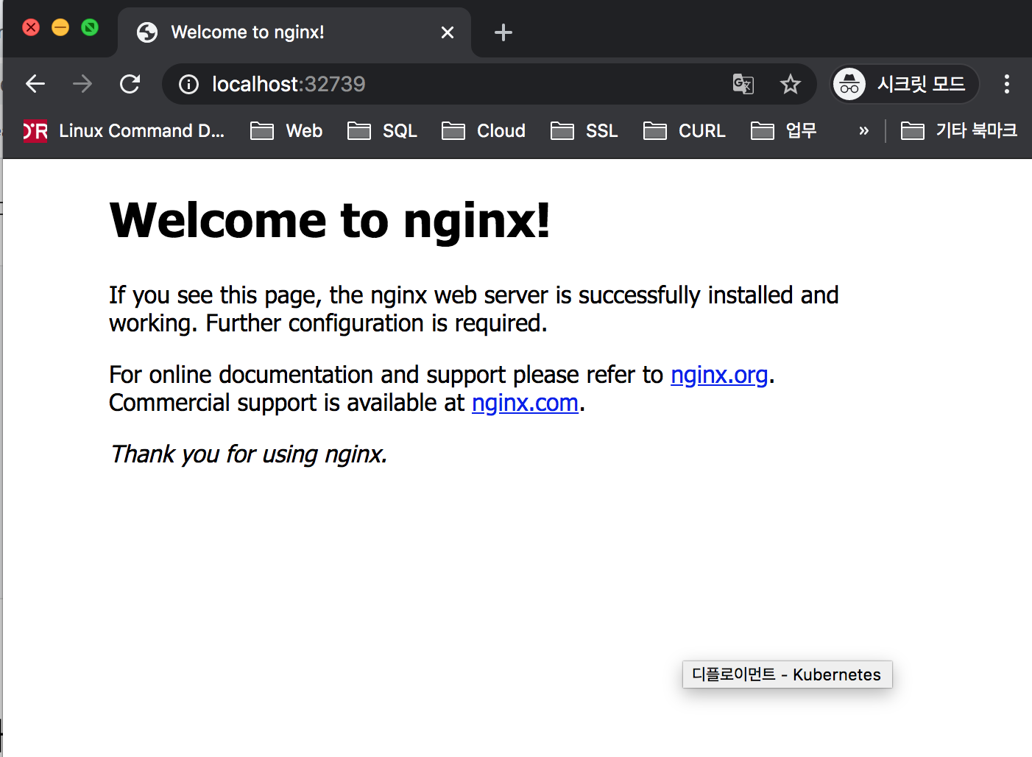Select the Welcome to nginx! tab
The image size is (1032, 757).
[294, 32]
